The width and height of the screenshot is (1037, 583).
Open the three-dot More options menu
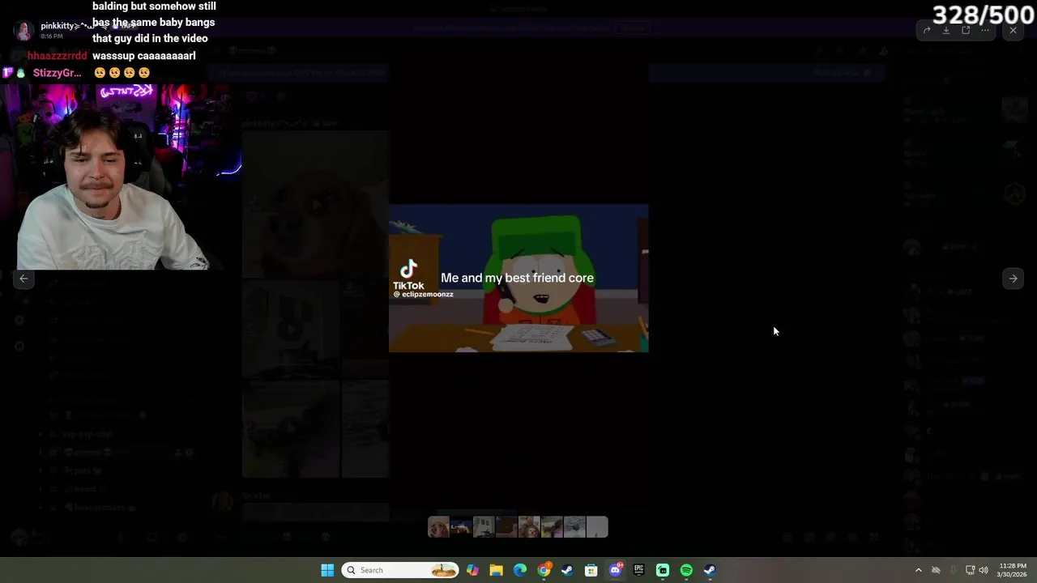(x=985, y=31)
